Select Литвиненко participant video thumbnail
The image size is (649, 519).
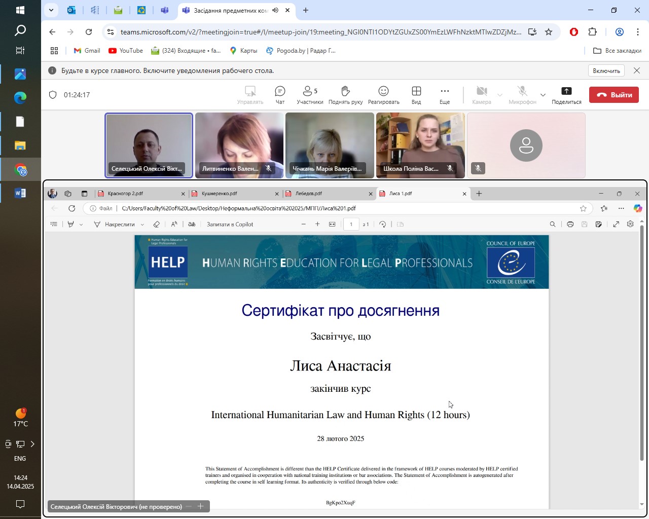pos(239,145)
